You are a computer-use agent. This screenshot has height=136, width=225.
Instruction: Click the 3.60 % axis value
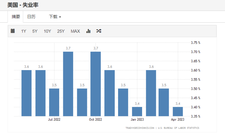click(196, 70)
